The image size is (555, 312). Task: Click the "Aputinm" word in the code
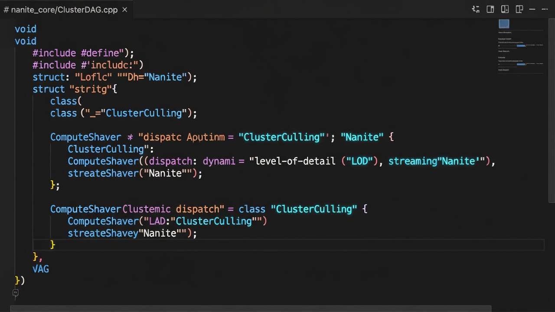[x=206, y=137]
